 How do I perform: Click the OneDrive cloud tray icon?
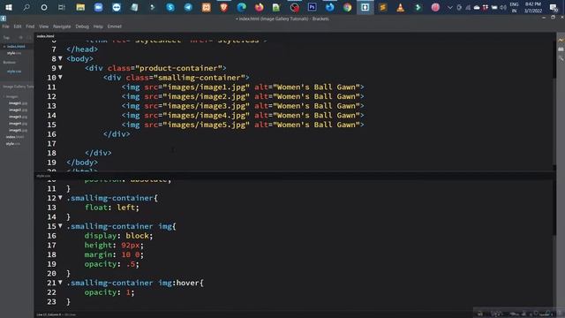[477, 7]
